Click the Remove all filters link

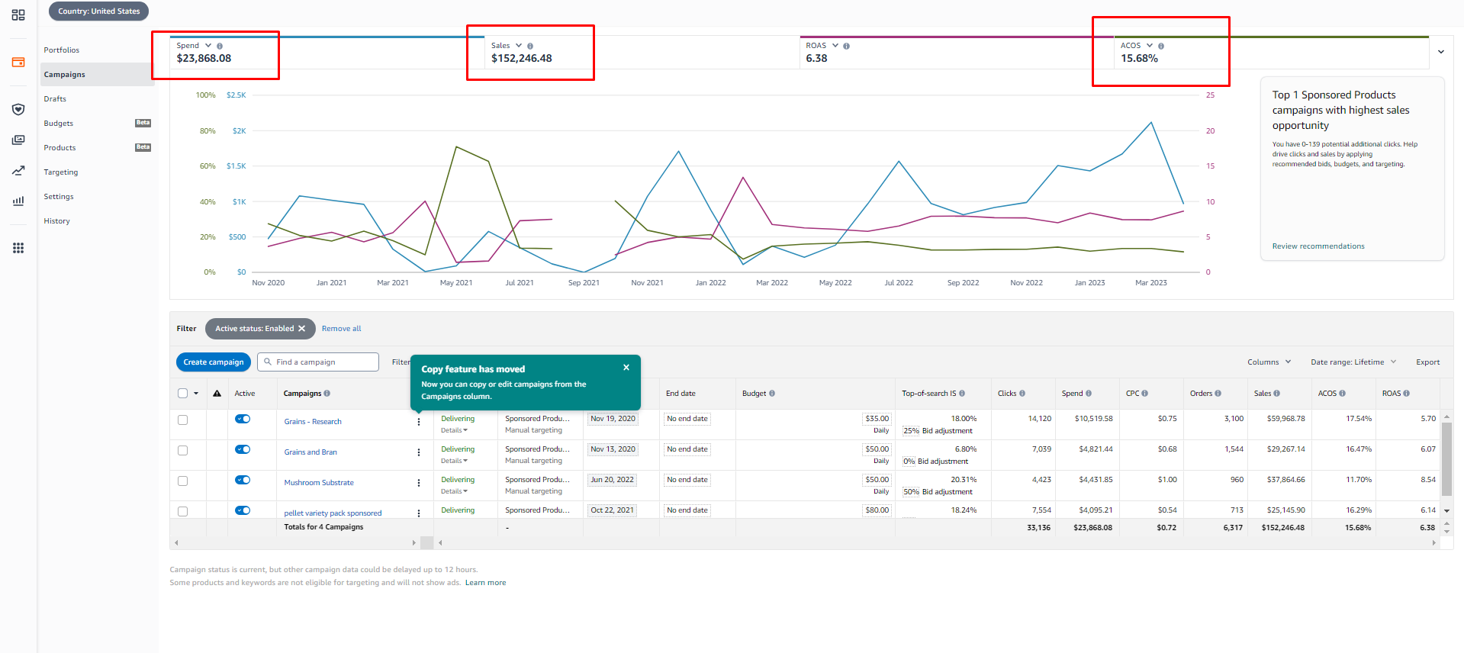click(342, 329)
